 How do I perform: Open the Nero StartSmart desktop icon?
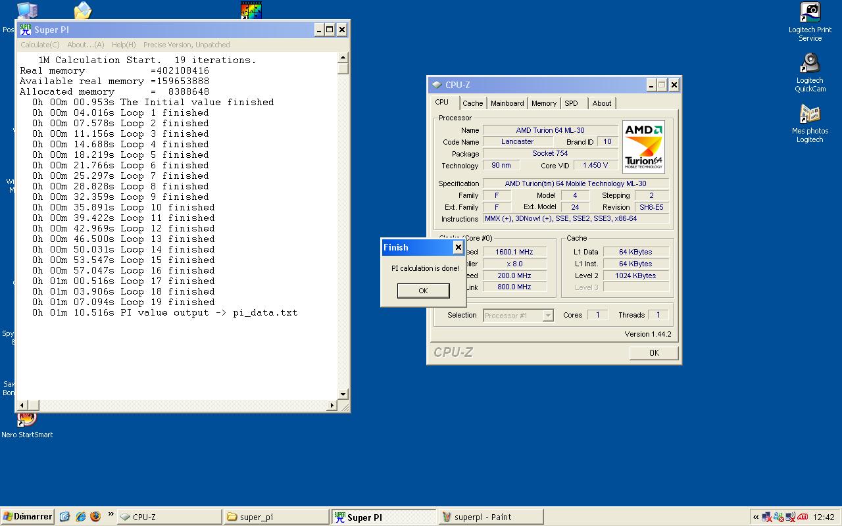(27, 425)
